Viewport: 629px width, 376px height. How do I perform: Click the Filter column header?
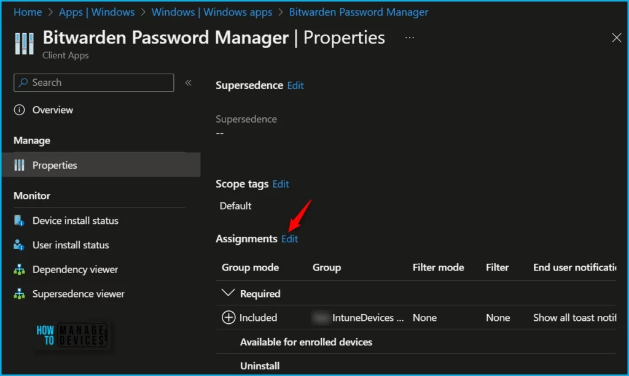tap(497, 267)
